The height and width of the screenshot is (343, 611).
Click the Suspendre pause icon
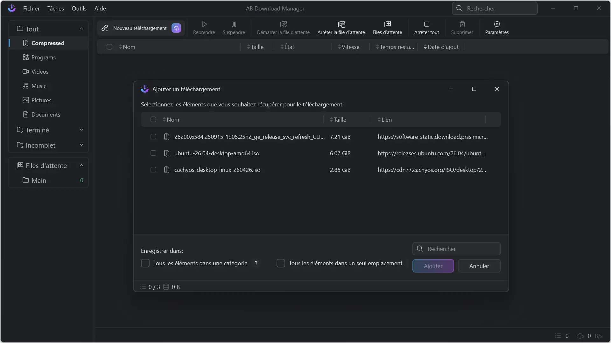coord(234,24)
